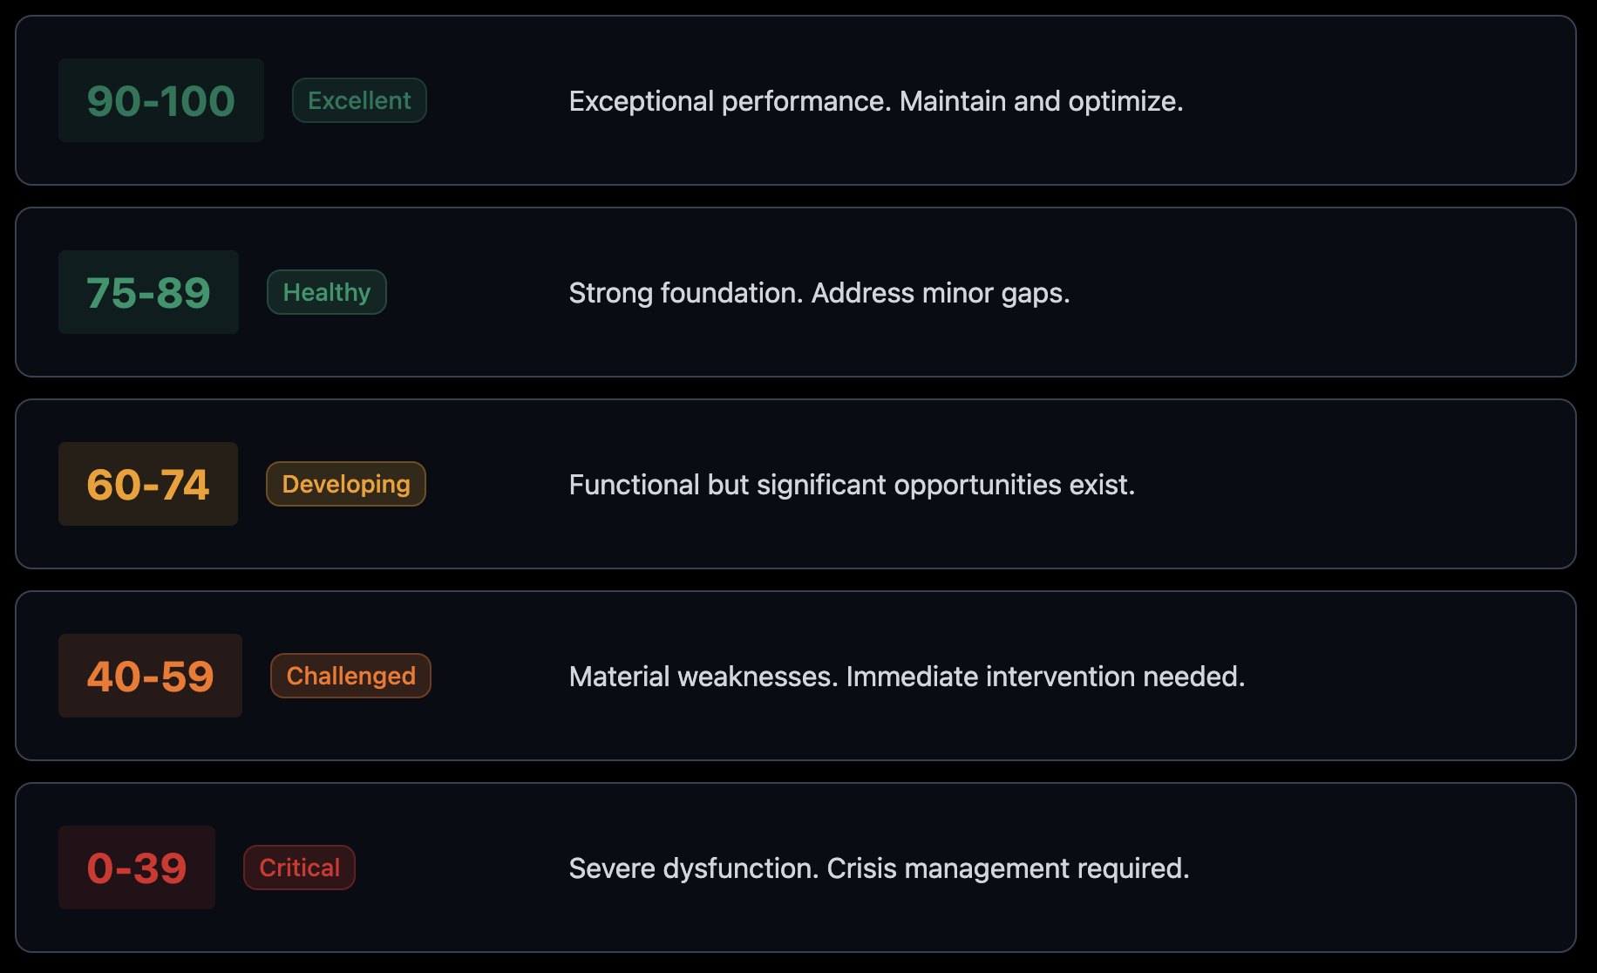
Task: Click the Immediate intervention needed sentence
Action: click(1045, 677)
